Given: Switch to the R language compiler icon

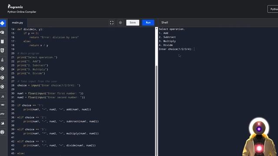Looking at the screenshot, I should (3, 32).
